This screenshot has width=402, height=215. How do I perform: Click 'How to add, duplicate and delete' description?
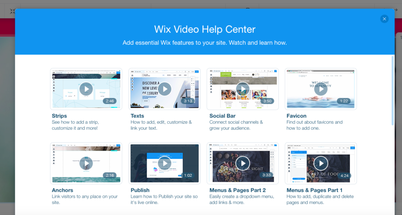pyautogui.click(x=320, y=199)
